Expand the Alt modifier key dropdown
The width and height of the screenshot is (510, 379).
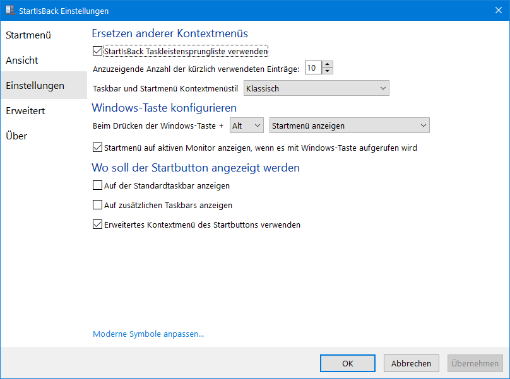[247, 125]
